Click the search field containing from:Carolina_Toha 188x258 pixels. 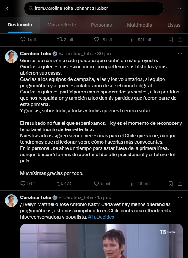[x=94, y=8]
